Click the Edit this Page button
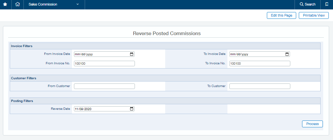Viewport: 333px width, 140px height. click(x=282, y=16)
